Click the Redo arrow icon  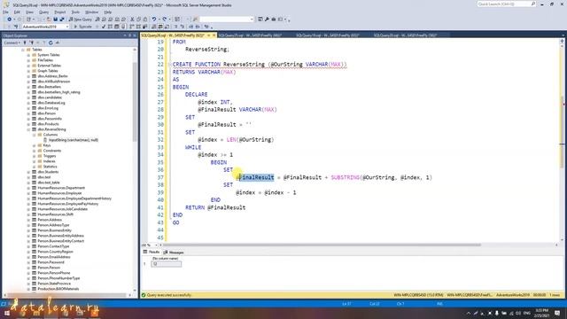click(165, 19)
